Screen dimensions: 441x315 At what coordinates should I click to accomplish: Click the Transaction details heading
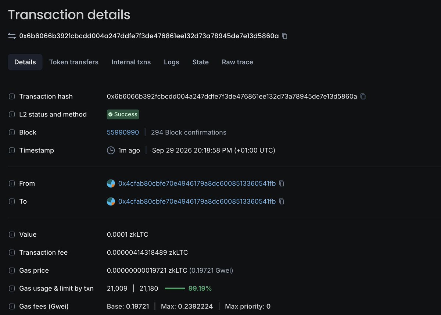pyautogui.click(x=69, y=15)
